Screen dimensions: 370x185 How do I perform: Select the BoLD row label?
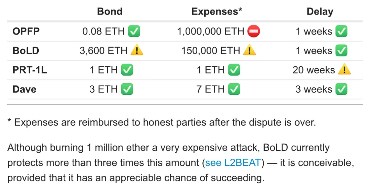pyautogui.click(x=26, y=51)
